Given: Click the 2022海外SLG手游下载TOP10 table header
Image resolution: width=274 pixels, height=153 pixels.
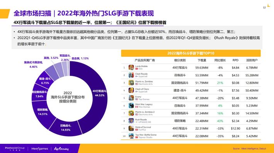Looking at the screenshot, I should click(x=191, y=53).
